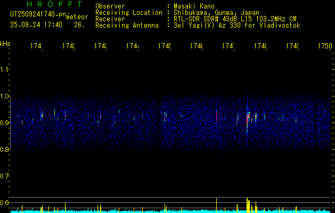Click the 103.2MHz CW frequency text
The width and height of the screenshot is (335, 213).
276,19
